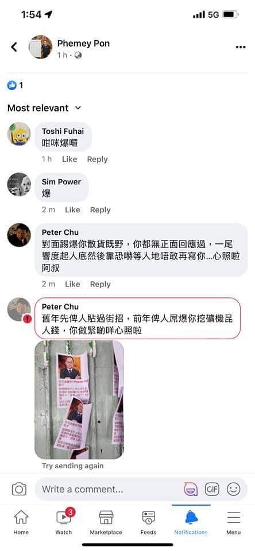Screen dimensions: 255x551
Task: Reply to Sim Power's comment
Action: (101, 210)
